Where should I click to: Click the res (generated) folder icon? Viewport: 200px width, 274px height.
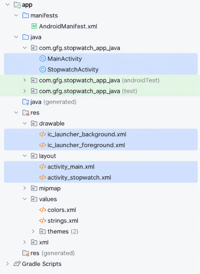(26, 253)
